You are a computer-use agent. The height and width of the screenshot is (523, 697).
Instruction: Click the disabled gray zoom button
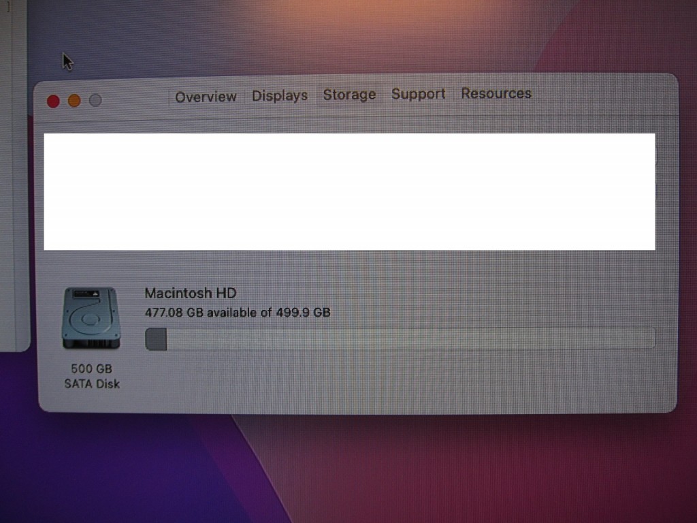click(x=95, y=100)
